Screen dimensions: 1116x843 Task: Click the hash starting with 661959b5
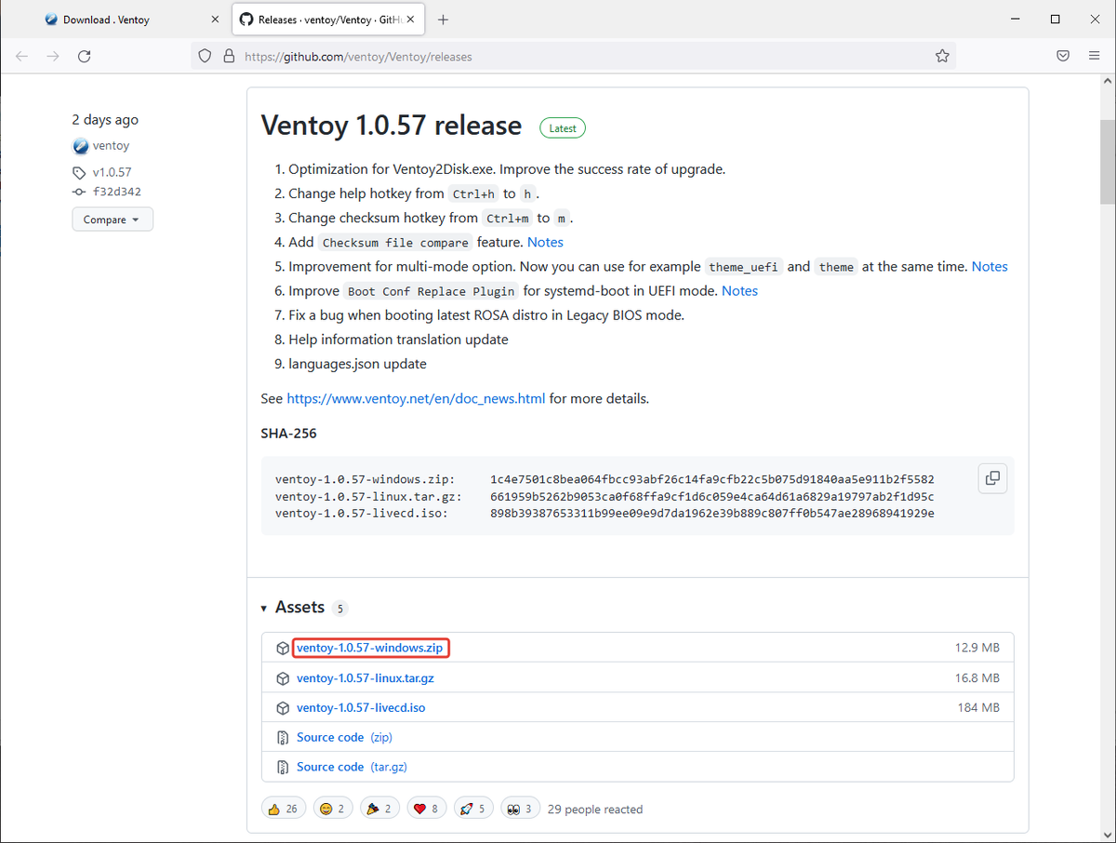click(x=712, y=497)
